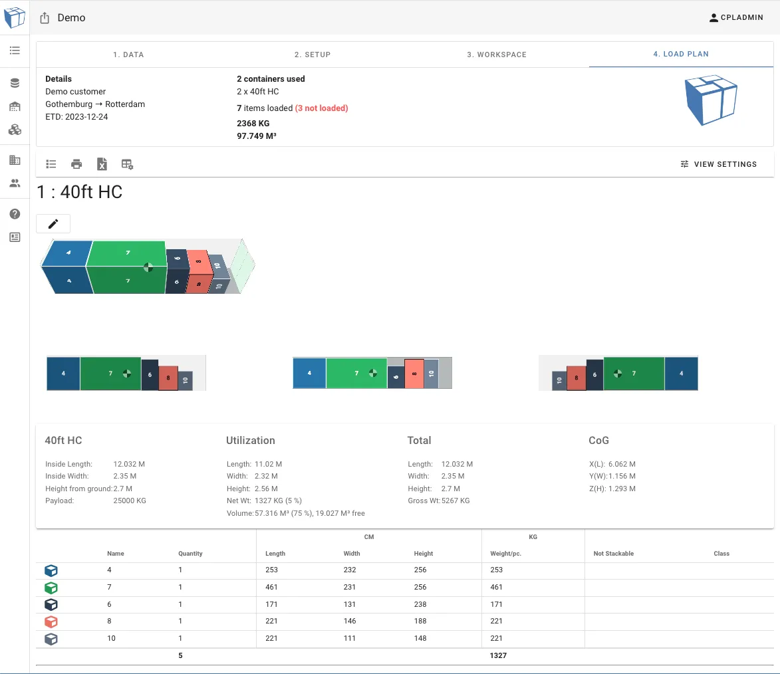Open the warehouse sidebar icon

click(x=15, y=106)
